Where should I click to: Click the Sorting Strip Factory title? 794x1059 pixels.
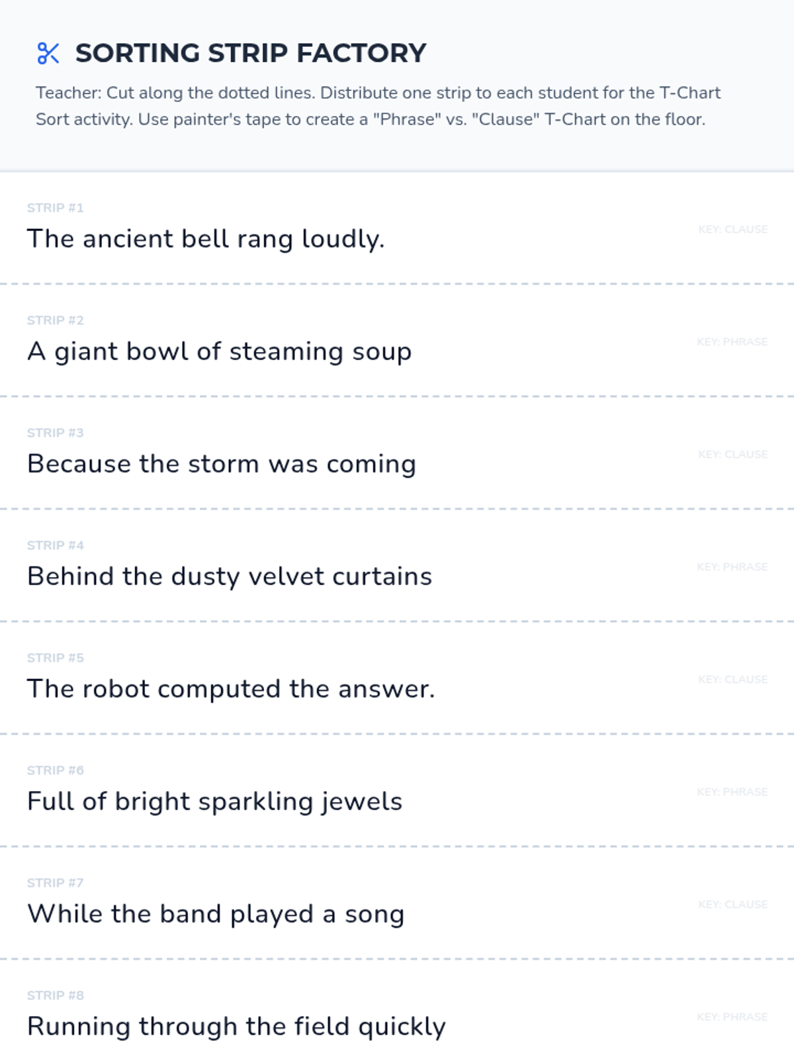pos(250,54)
